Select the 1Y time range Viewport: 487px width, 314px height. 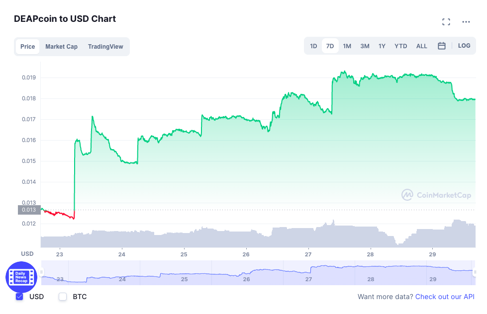pos(382,46)
